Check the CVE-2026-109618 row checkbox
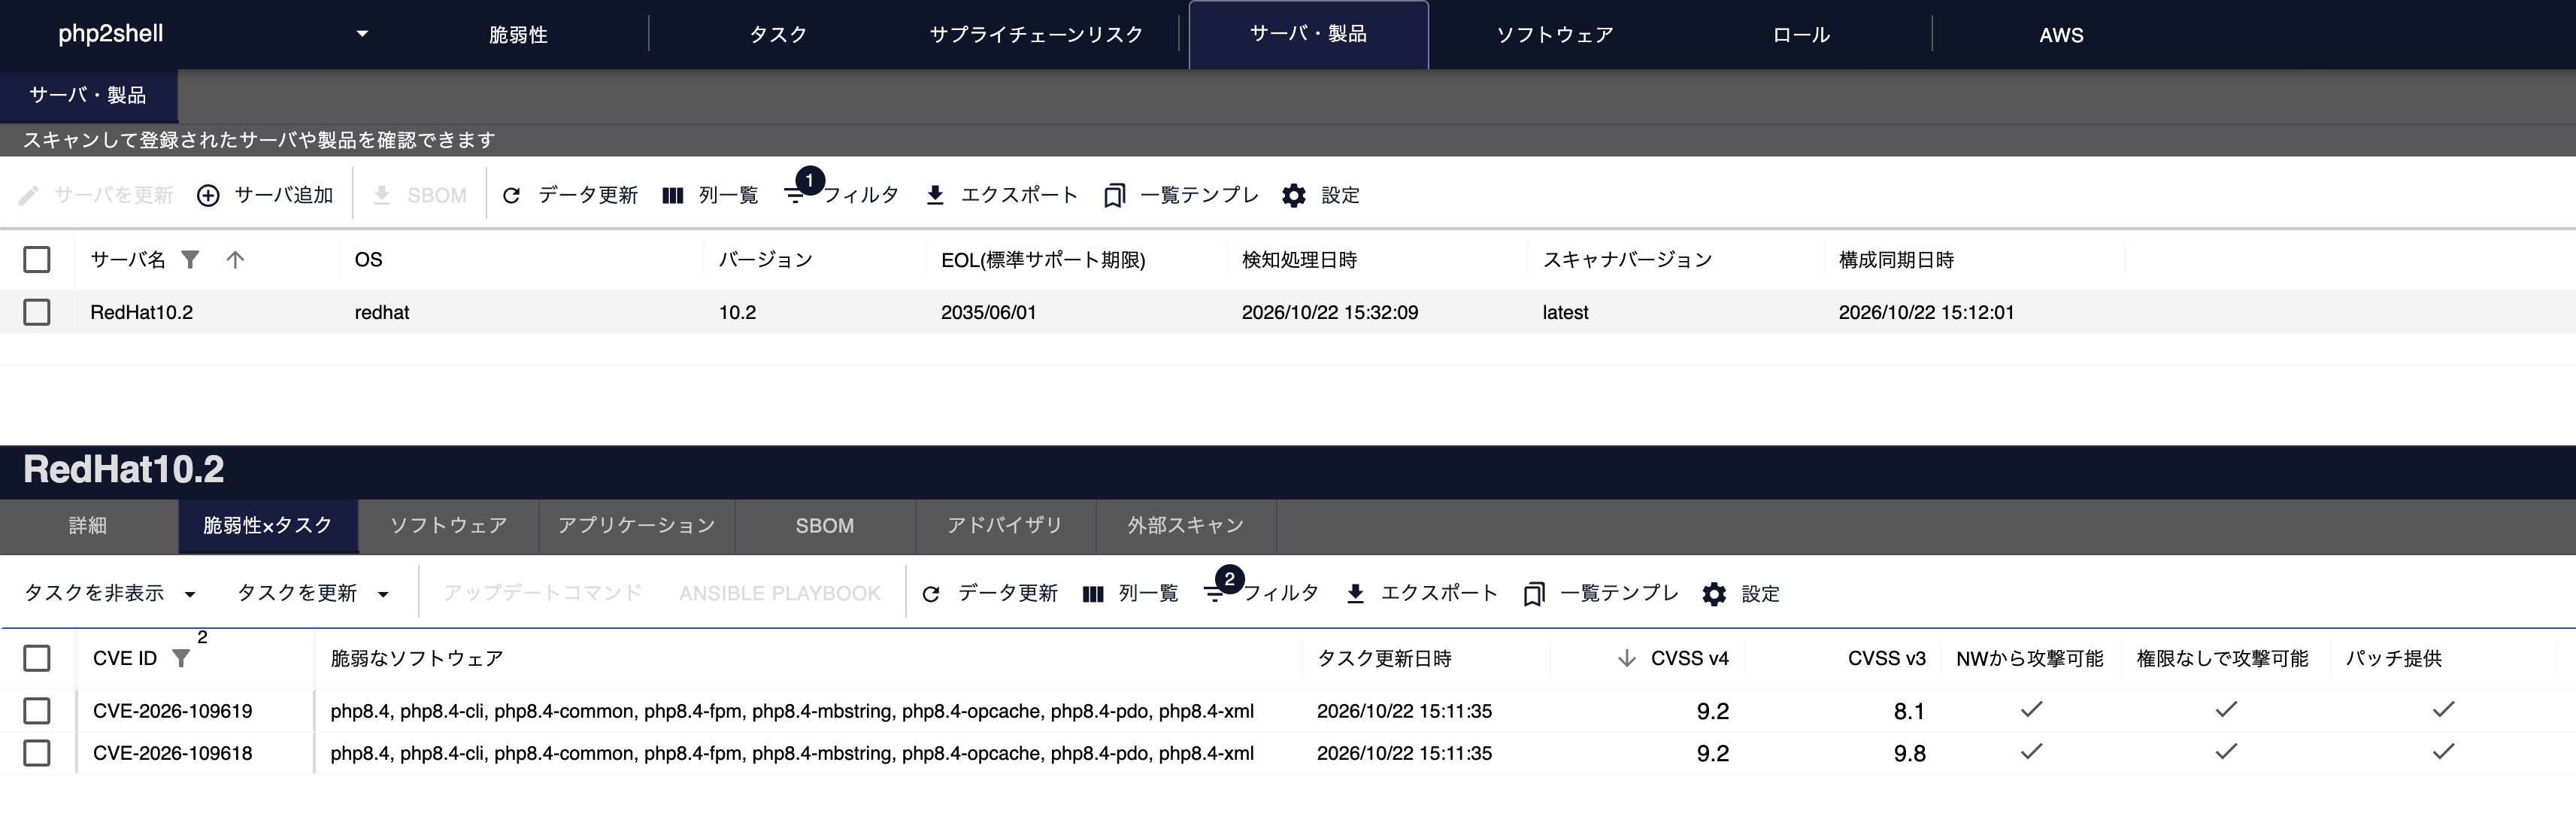The image size is (2576, 829). coord(37,753)
